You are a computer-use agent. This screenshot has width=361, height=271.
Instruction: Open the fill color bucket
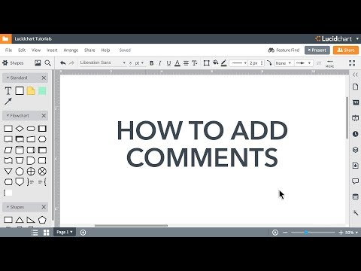coord(215,62)
